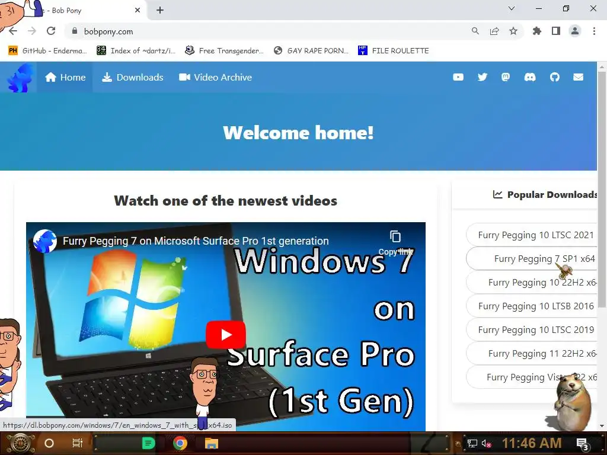Click the 7 SP1 x64 download button
This screenshot has height=455, width=607.
coord(532,258)
